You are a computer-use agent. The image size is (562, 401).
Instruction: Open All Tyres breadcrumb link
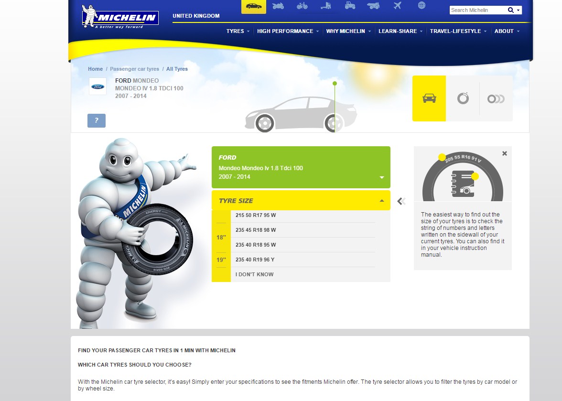point(177,69)
